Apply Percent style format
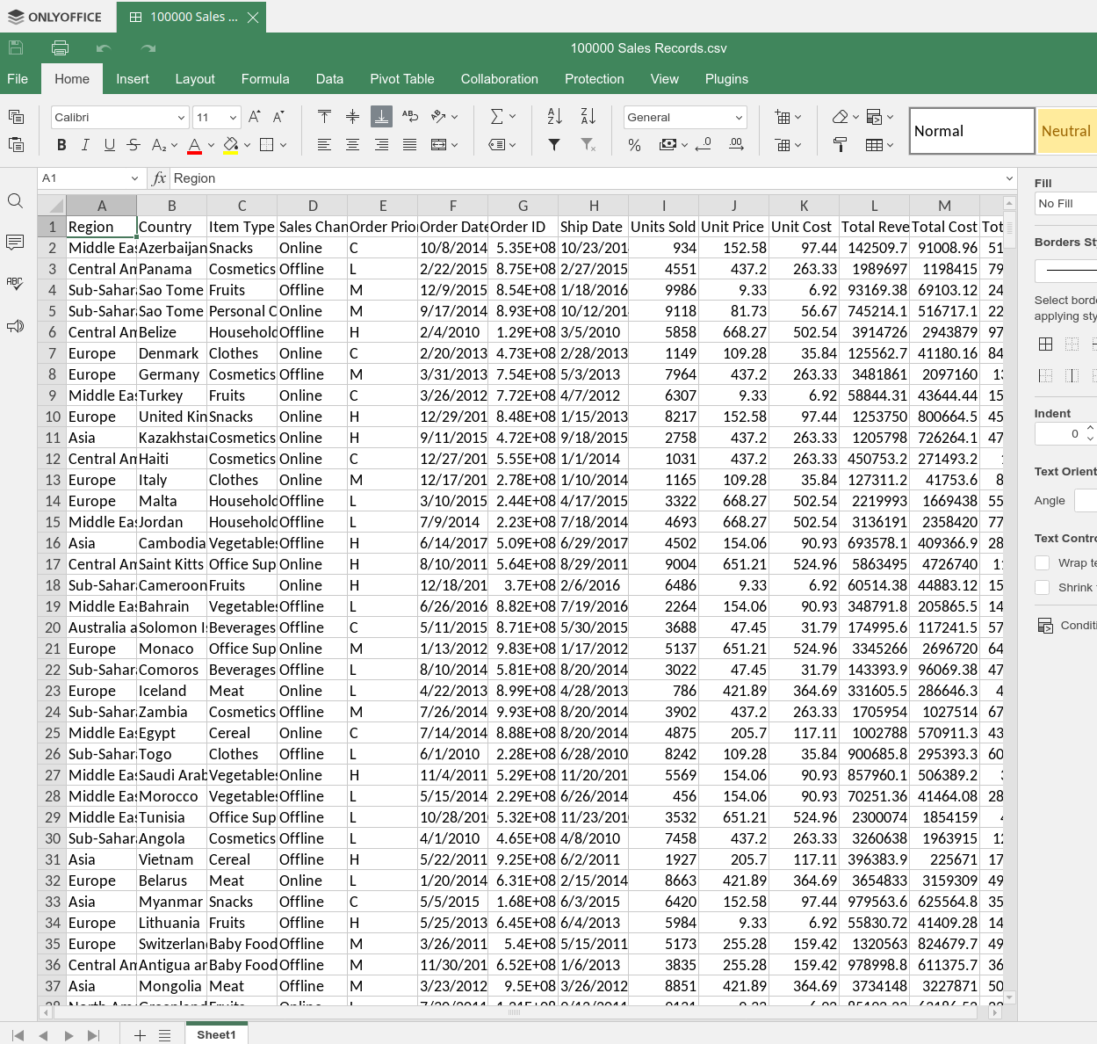The height and width of the screenshot is (1044, 1097). [x=634, y=145]
